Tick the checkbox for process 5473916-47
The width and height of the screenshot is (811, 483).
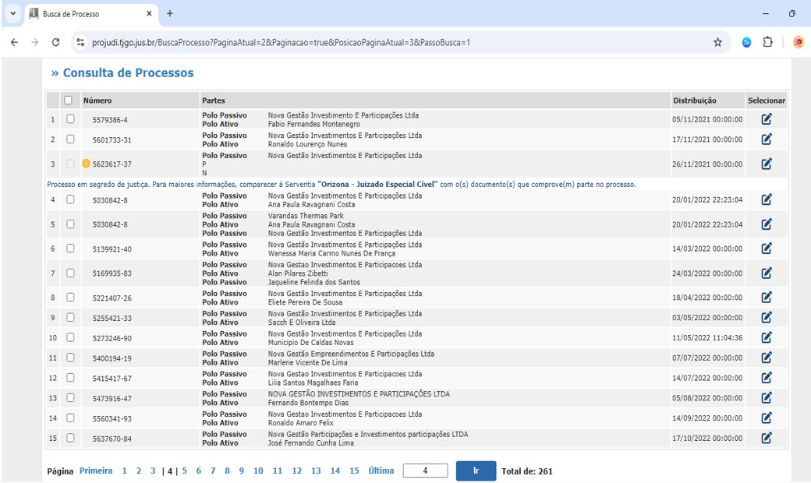(x=70, y=398)
